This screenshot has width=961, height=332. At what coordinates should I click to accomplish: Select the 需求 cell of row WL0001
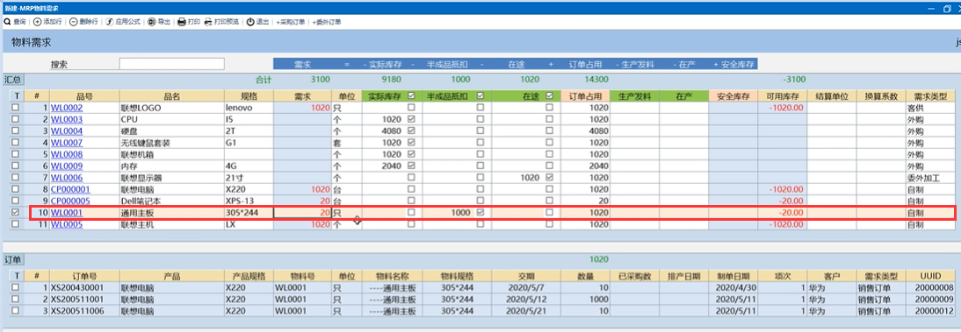point(302,212)
